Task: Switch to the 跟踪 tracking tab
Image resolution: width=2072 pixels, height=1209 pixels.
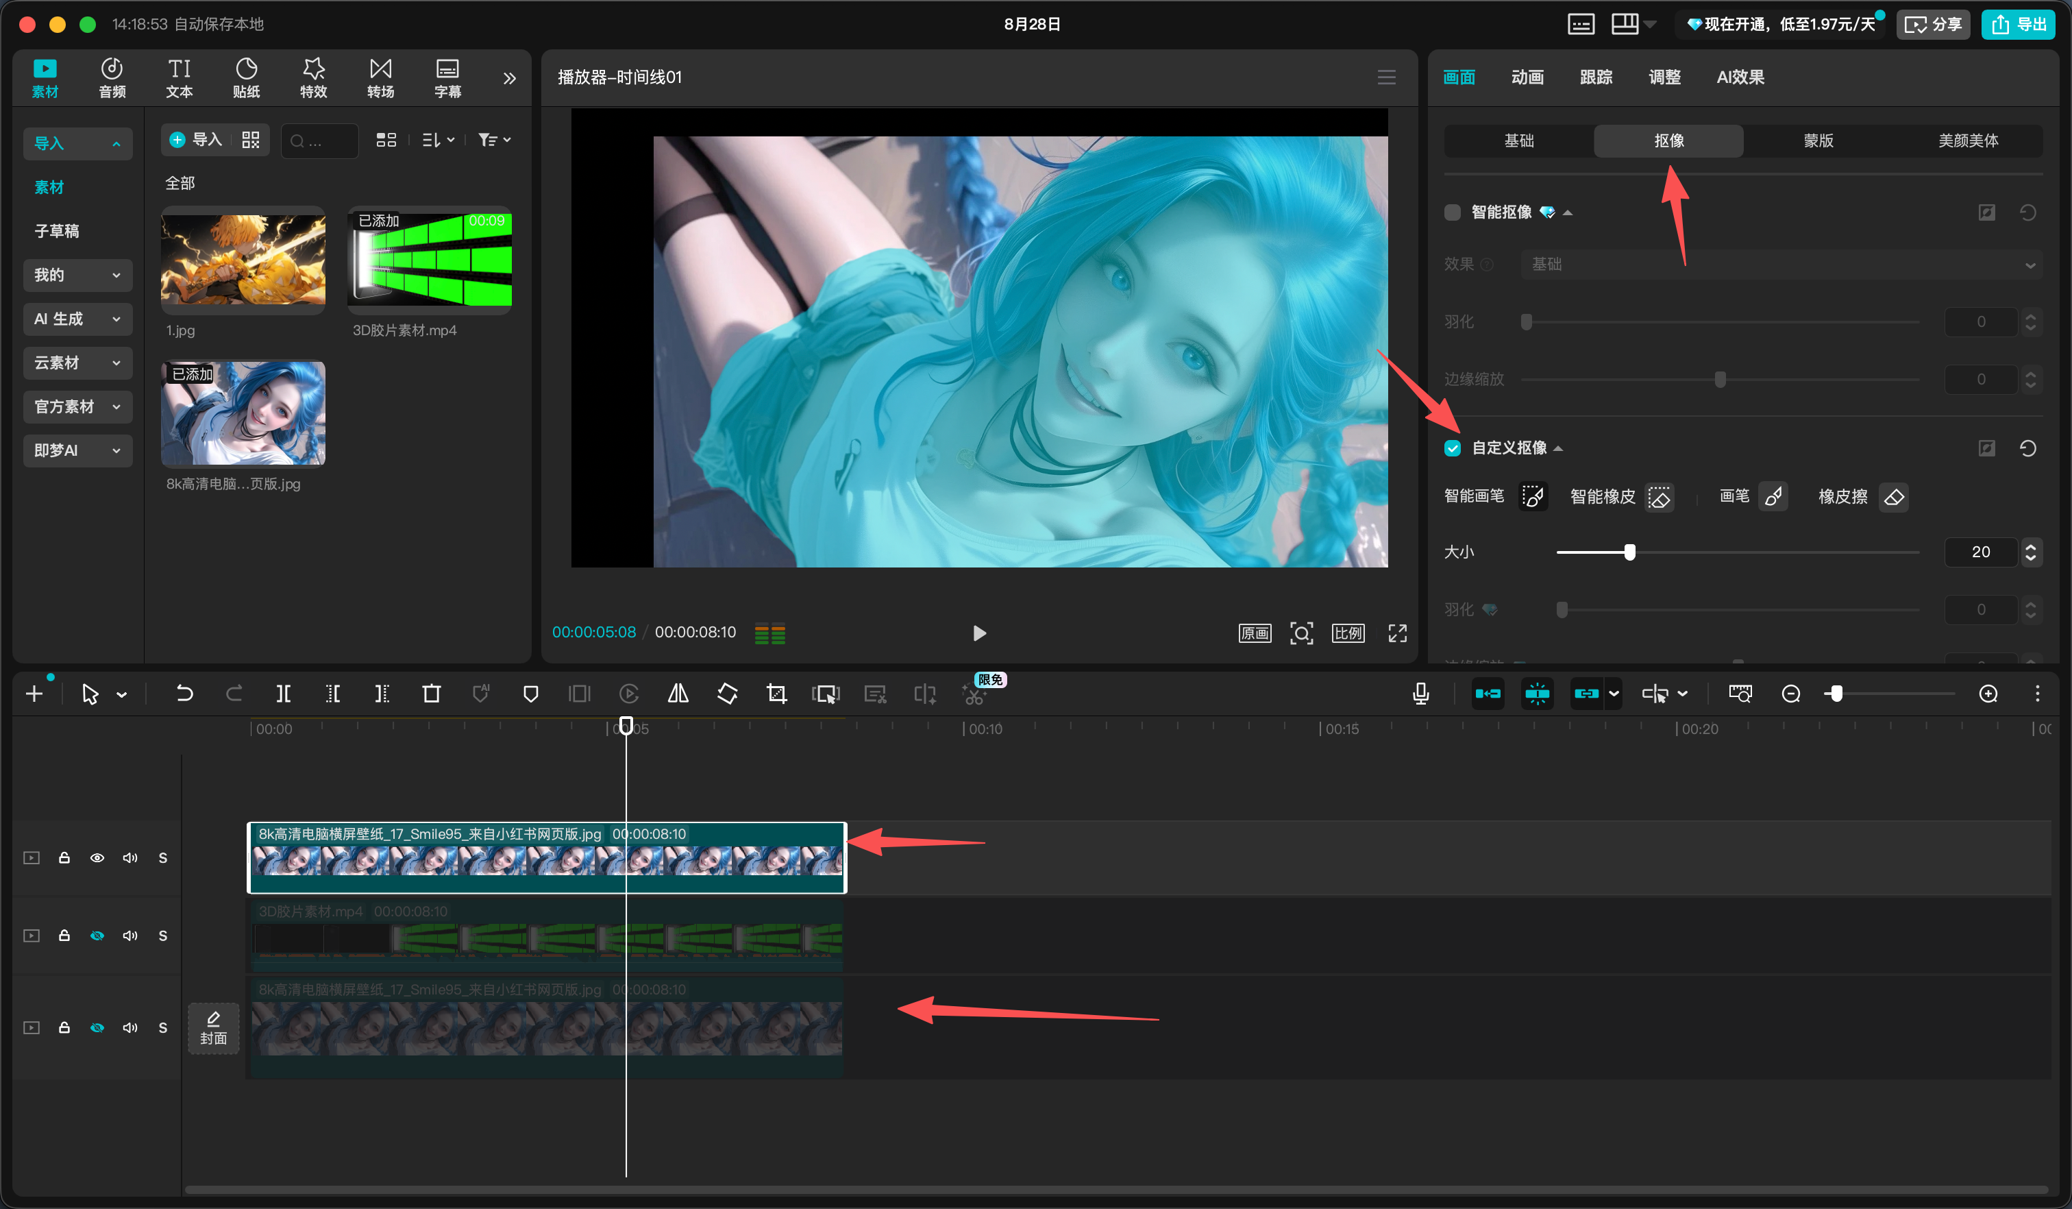Action: [x=1596, y=77]
